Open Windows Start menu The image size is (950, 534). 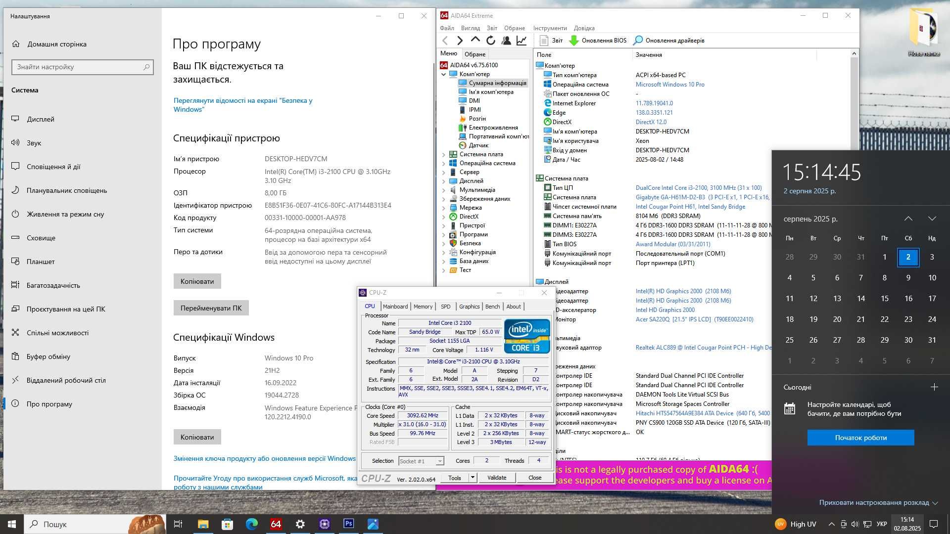click(x=12, y=524)
